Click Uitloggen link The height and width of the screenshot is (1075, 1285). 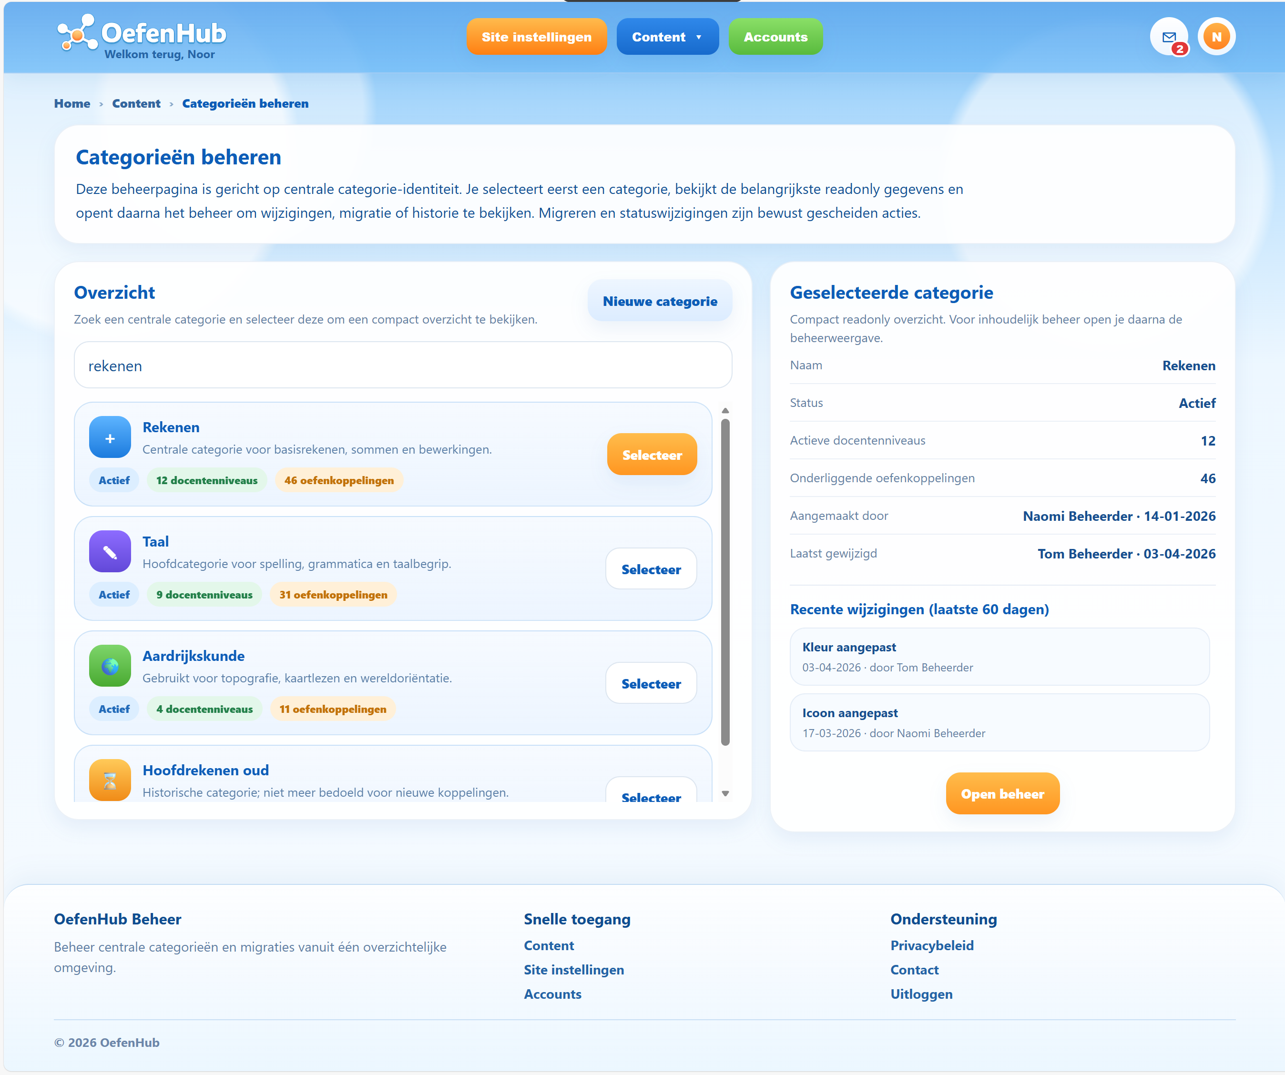tap(921, 995)
